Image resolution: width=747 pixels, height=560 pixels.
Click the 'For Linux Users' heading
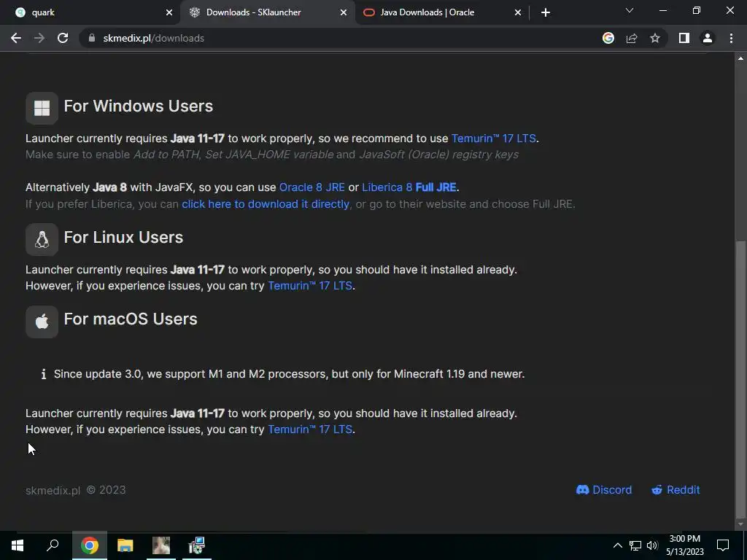pos(123,238)
